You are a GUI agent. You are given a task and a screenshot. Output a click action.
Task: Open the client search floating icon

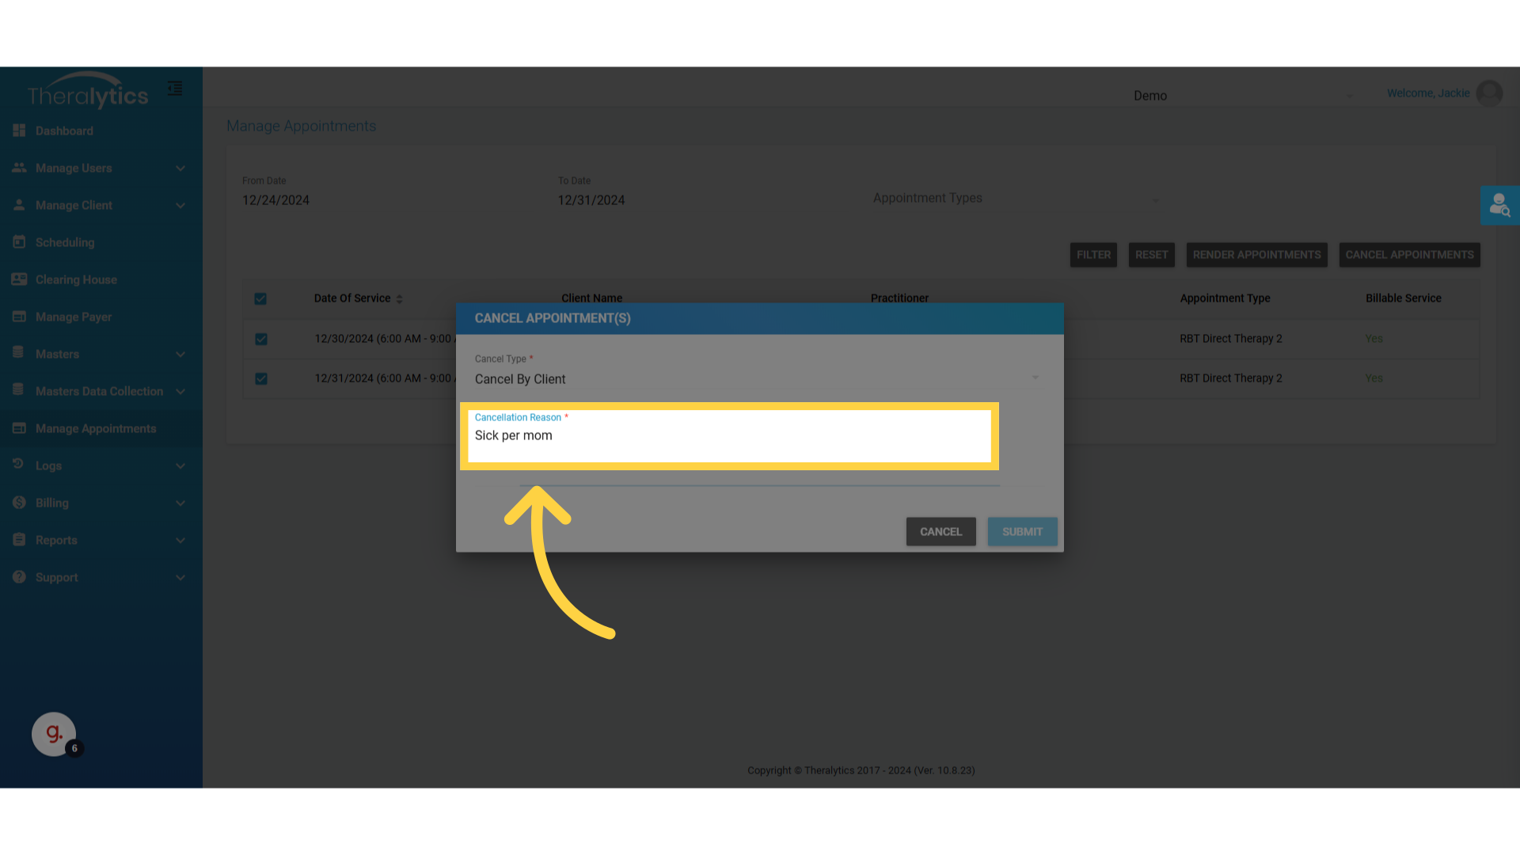tap(1499, 206)
